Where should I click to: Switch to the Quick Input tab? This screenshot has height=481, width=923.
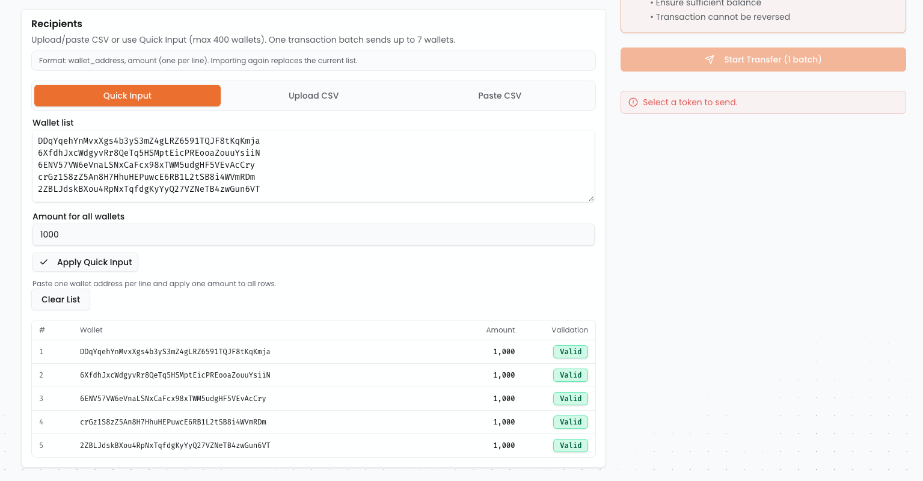tap(127, 96)
